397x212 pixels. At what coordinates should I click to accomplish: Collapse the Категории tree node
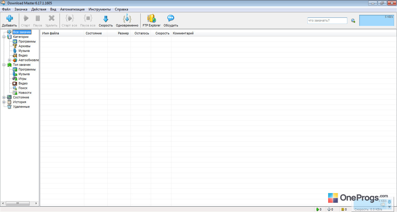click(4, 37)
